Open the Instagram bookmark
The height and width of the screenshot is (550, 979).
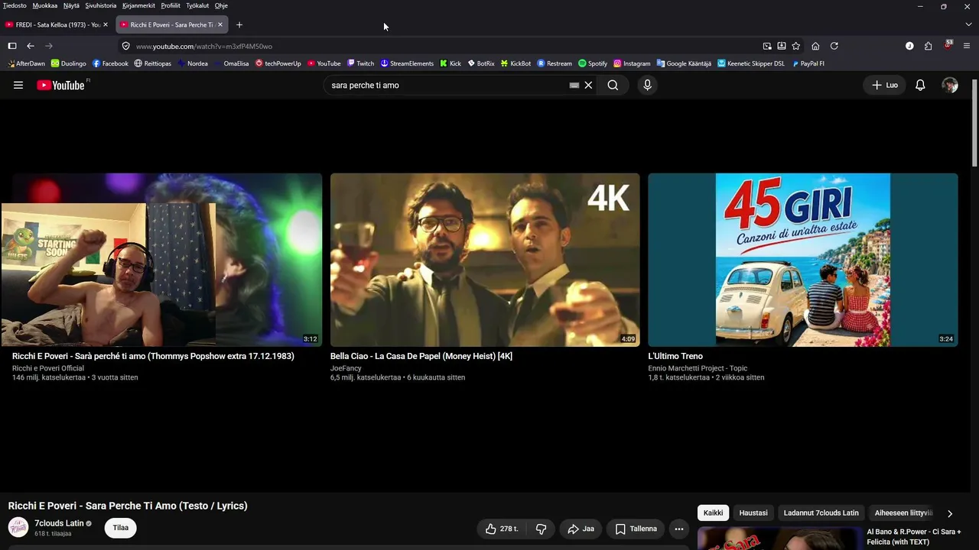tap(632, 63)
